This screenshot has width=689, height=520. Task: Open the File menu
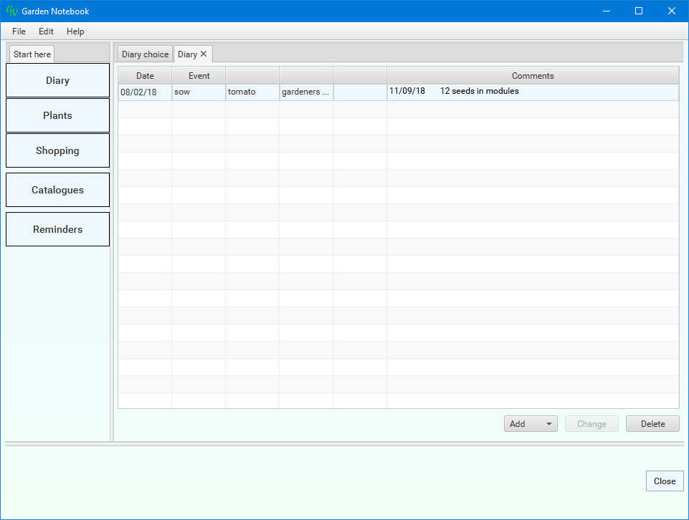coord(19,32)
